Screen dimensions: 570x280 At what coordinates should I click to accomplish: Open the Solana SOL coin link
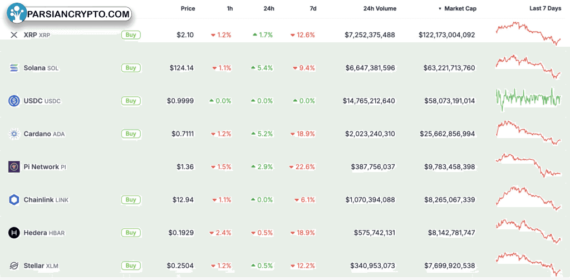pos(41,68)
